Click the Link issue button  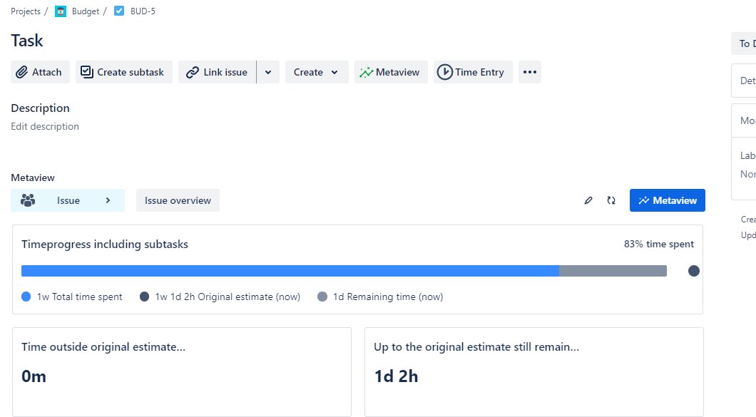pos(218,72)
